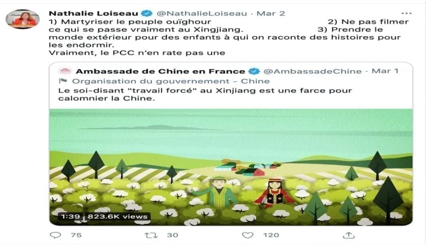Retweet using the retweet arrows icon
This screenshot has width=426, height=245.
(151, 235)
